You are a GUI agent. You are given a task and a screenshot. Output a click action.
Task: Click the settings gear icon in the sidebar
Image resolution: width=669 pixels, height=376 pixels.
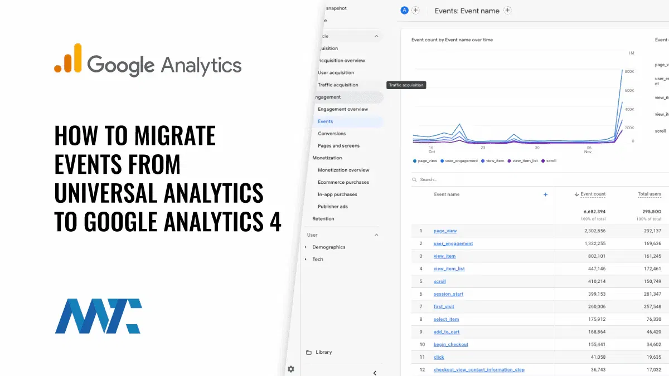tap(291, 369)
